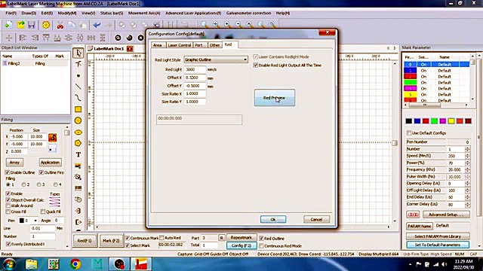Click the align left toolbar icon
The image size is (483, 271).
[23, 38]
